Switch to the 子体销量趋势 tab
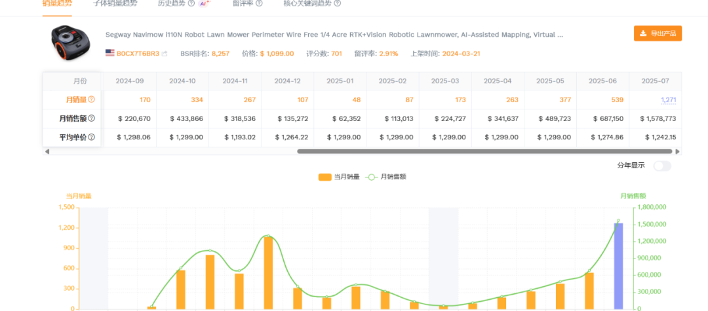The width and height of the screenshot is (708, 311). (115, 3)
